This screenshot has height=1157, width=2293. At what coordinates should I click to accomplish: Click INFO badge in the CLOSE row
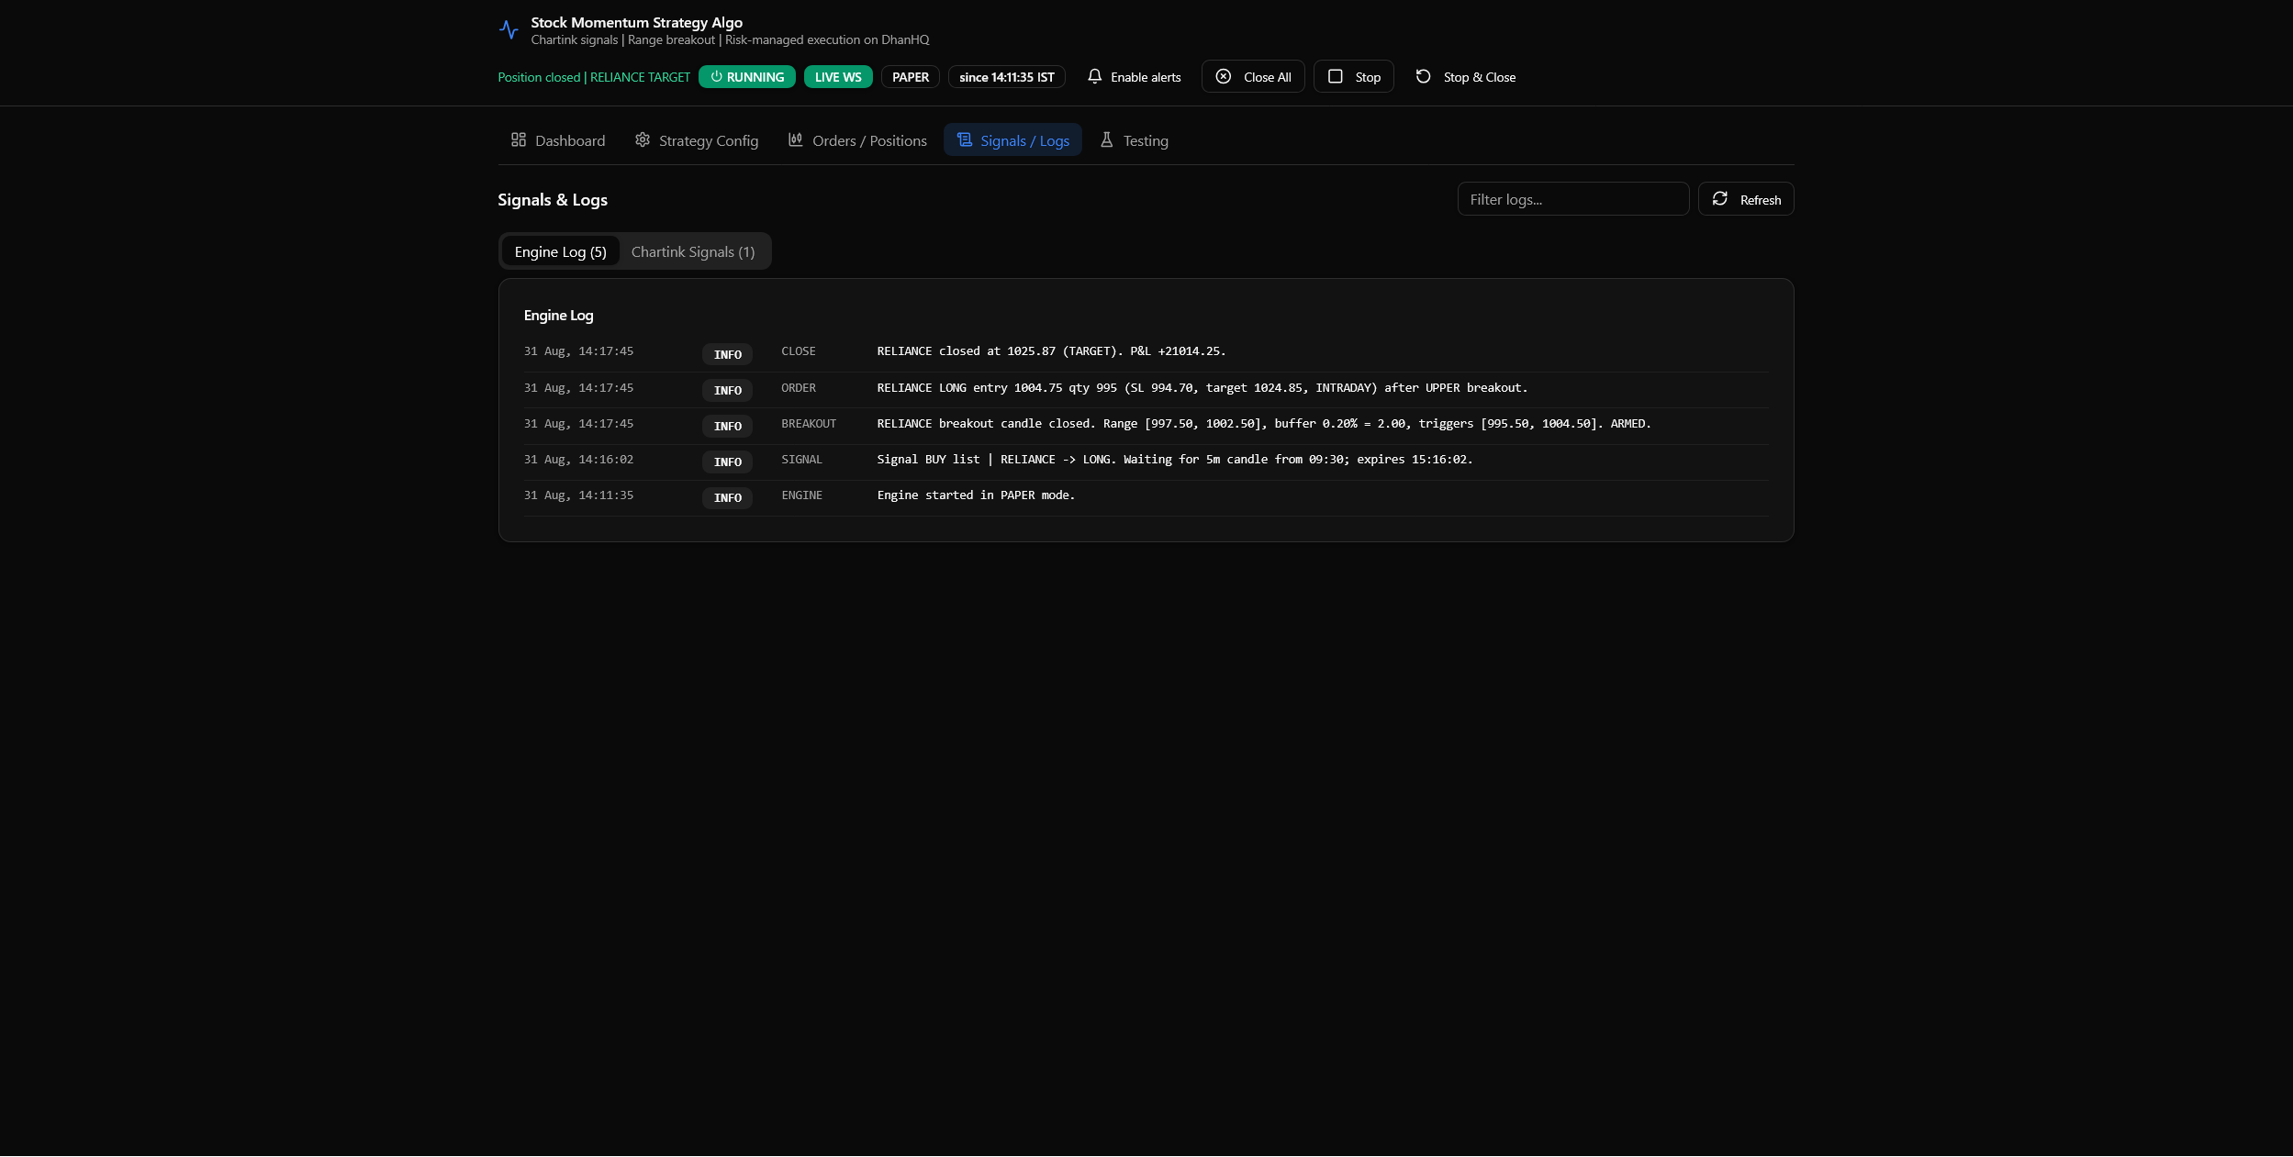728,354
